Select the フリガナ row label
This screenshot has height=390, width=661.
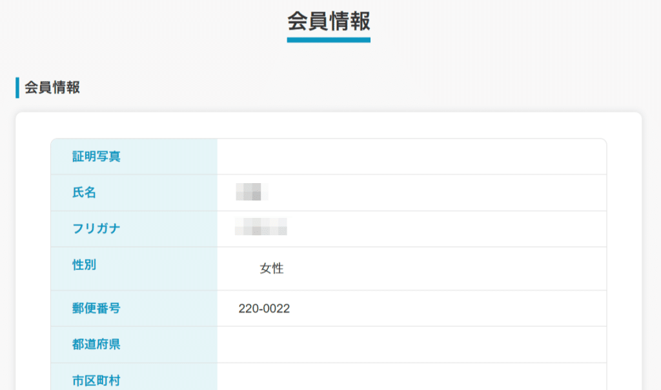pyautogui.click(x=96, y=228)
